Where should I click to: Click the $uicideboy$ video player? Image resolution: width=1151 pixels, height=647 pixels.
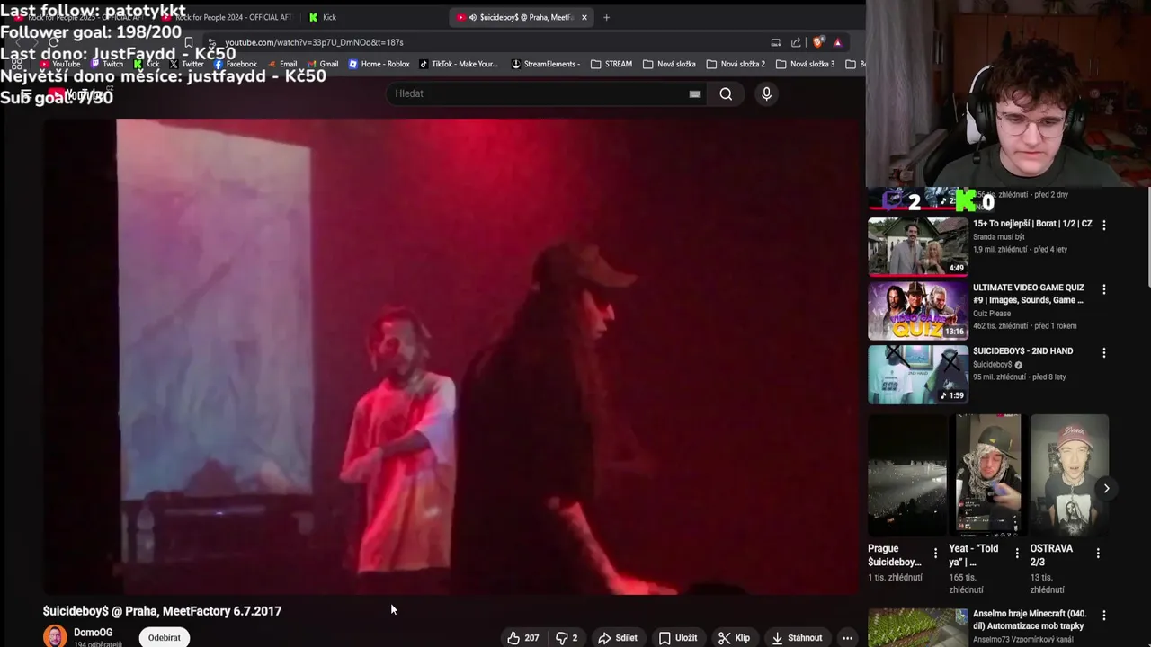point(452,357)
